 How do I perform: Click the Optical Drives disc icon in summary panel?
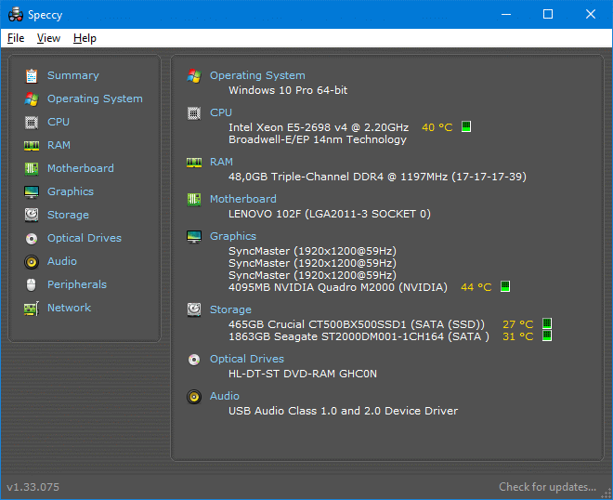tap(194, 359)
